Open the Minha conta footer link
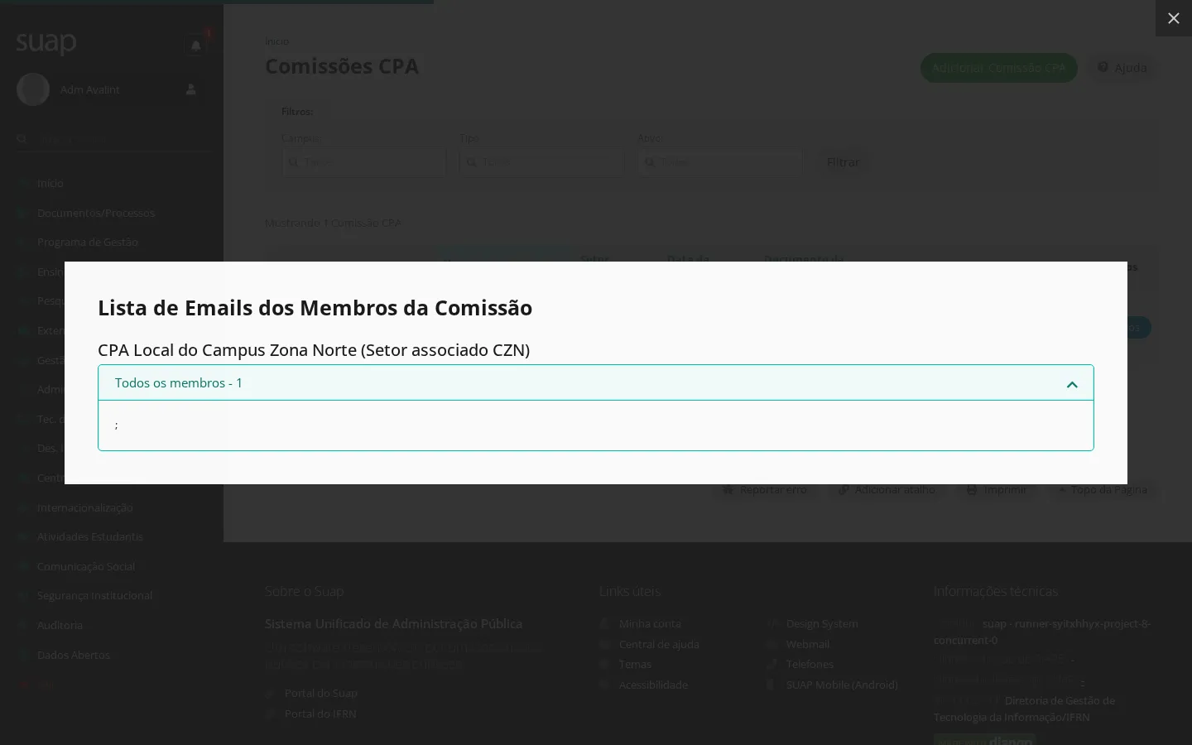1192x745 pixels. coord(650,623)
